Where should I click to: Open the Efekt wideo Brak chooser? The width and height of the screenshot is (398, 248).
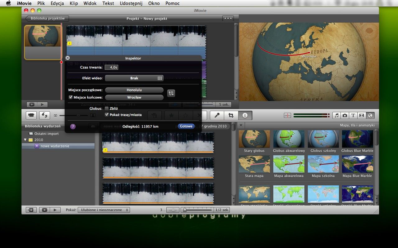coord(134,78)
